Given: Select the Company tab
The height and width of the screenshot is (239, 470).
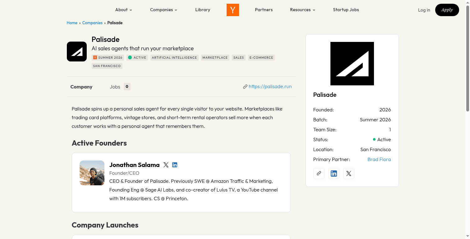Looking at the screenshot, I should (x=81, y=87).
